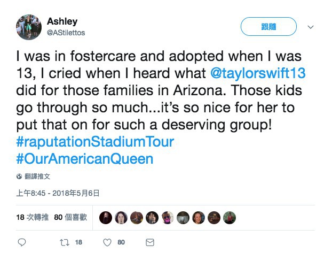Click the retweet arrows icon
Image resolution: width=332 pixels, height=260 pixels.
65,242
